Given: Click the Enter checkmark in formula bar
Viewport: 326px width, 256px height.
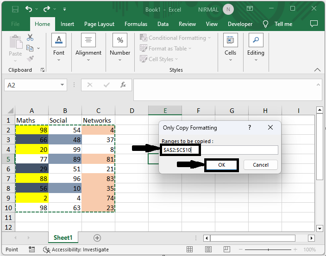Looking at the screenshot, I should click(107, 85).
